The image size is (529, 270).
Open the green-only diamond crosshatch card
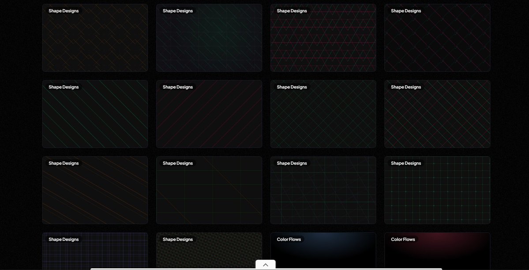tap(323, 114)
